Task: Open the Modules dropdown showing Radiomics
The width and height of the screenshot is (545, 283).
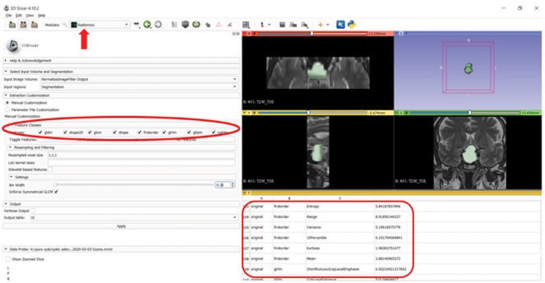Action: 100,24
